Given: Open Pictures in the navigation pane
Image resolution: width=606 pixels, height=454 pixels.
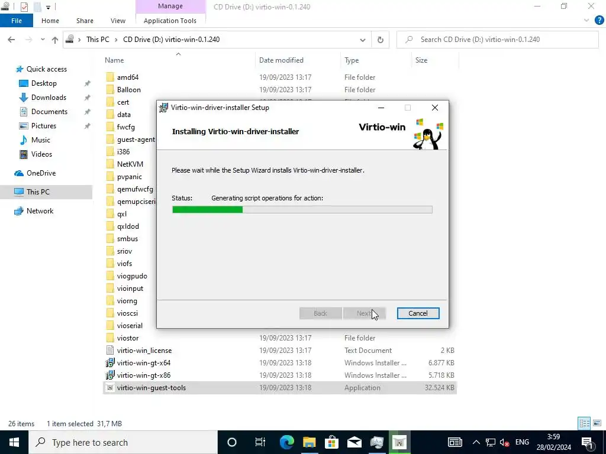Looking at the screenshot, I should pos(44,126).
